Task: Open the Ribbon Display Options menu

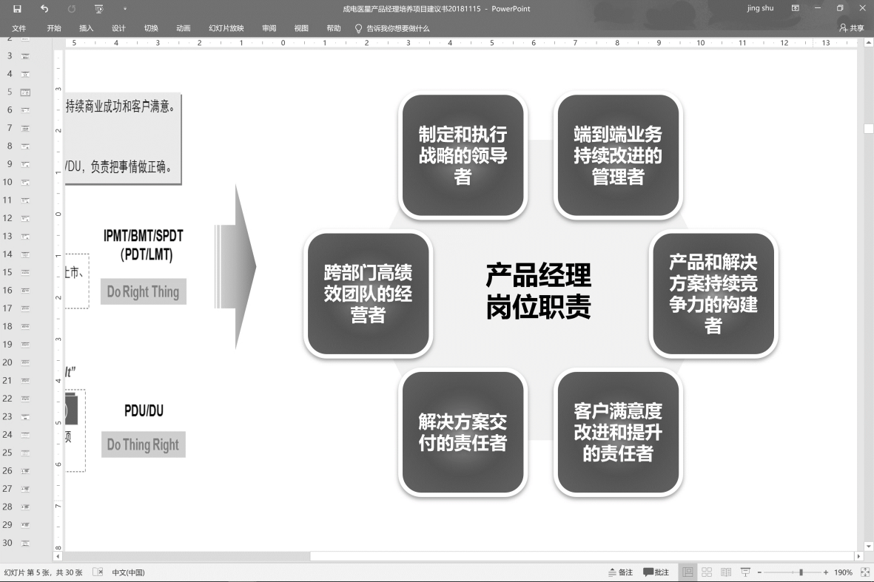Action: (796, 9)
